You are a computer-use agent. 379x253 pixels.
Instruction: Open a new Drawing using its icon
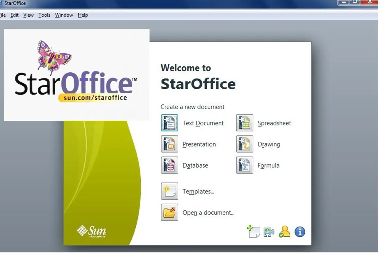(x=245, y=144)
